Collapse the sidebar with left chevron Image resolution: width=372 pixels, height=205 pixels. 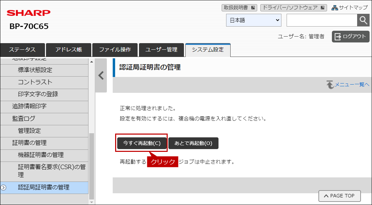coord(101,76)
